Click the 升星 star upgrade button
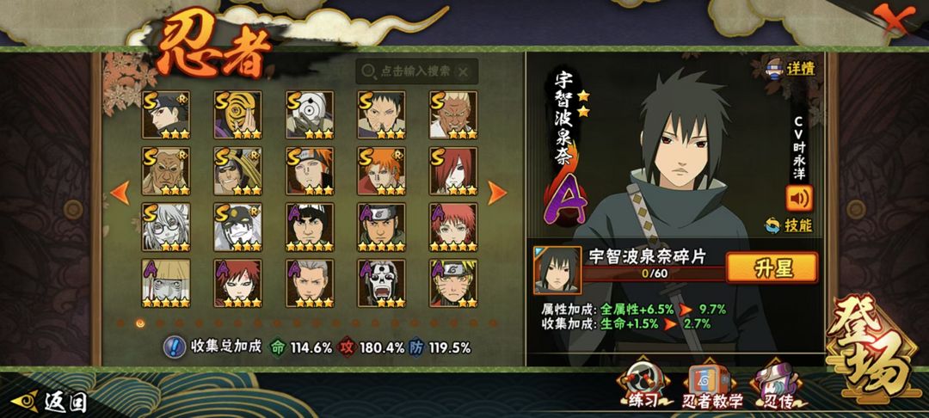This screenshot has width=929, height=418. click(x=772, y=267)
